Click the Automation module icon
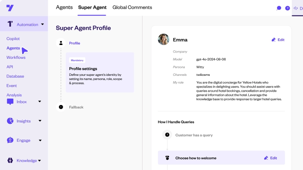 pyautogui.click(x=10, y=24)
